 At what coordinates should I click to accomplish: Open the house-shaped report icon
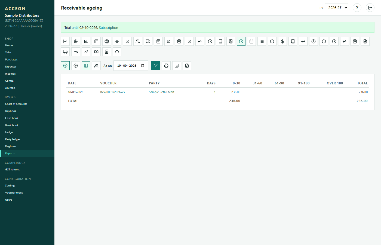(117, 52)
